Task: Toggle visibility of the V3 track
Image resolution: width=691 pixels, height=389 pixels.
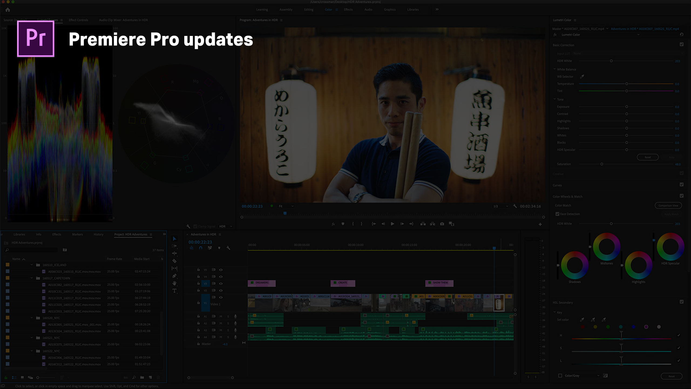Action: tap(221, 284)
